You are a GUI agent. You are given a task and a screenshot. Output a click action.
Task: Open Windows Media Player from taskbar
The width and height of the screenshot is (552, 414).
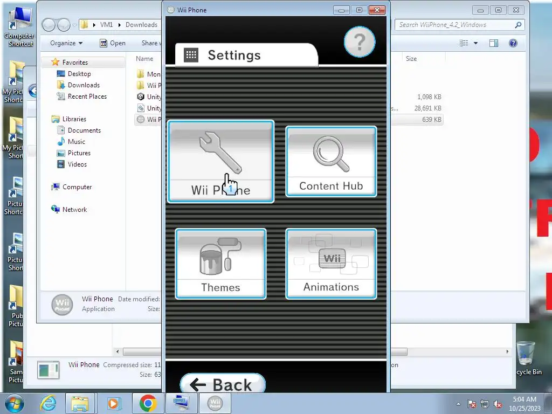point(113,403)
